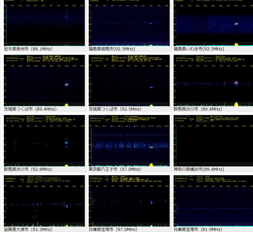Select the 神奈川県横浜市 89.4MHz spectrogram thumbnail

[x=213, y=141]
